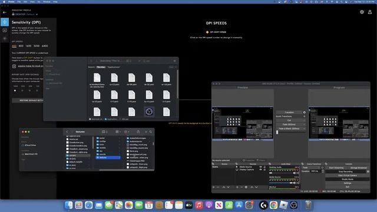Open the transition gear in OBS
The width and height of the screenshot is (377, 212).
coord(304,112)
